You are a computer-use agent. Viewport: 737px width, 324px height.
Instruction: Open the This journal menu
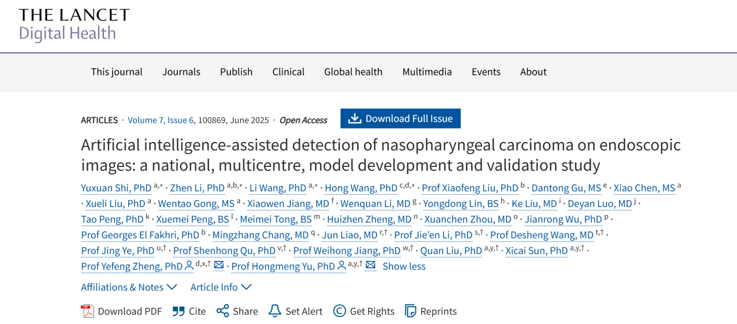117,72
